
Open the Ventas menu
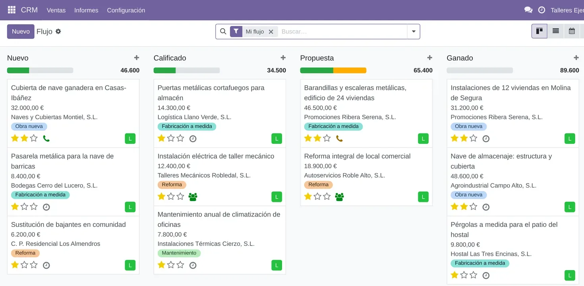pyautogui.click(x=56, y=10)
